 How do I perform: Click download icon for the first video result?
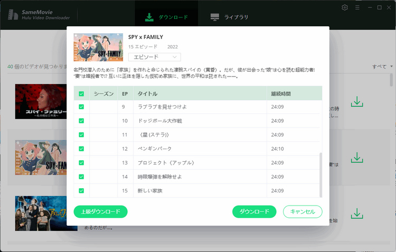pos(357,102)
